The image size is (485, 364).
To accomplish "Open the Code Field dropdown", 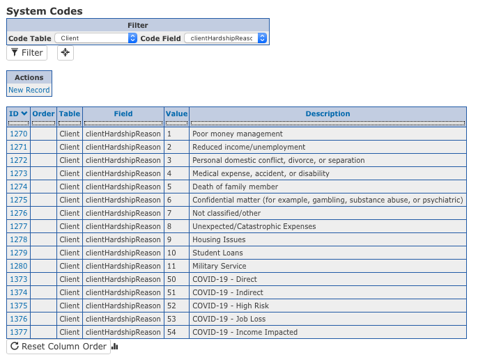I will tap(226, 38).
